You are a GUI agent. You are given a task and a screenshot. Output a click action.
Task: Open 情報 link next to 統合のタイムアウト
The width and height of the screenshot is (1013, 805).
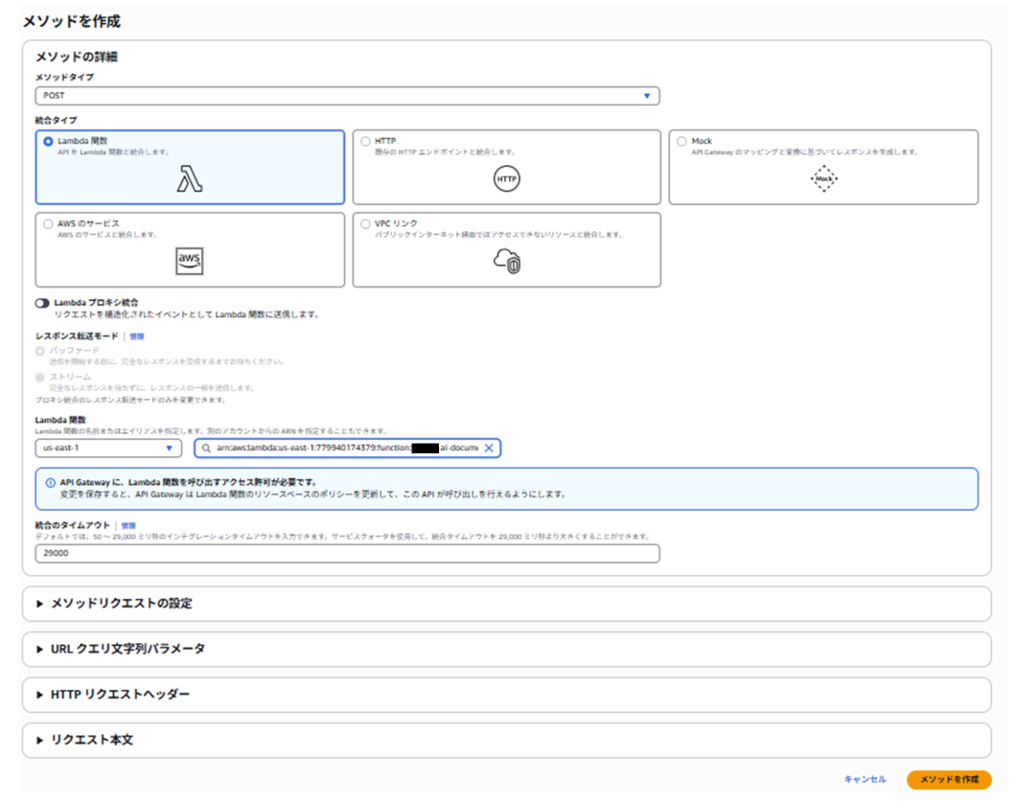[128, 526]
